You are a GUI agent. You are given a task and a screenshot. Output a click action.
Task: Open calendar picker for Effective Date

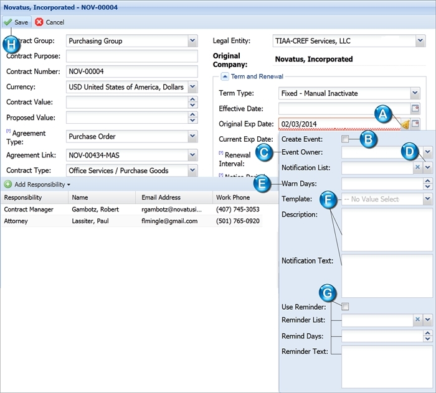point(415,108)
